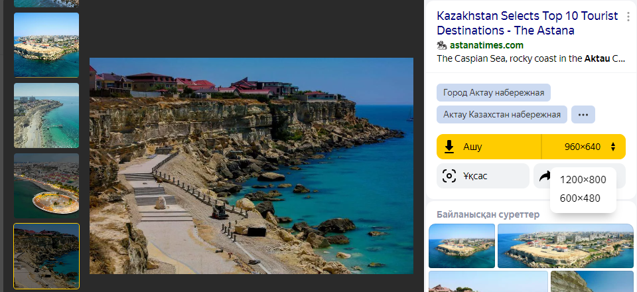Expand the 960×640 size selector arrows
This screenshot has width=637, height=292.
coord(613,147)
